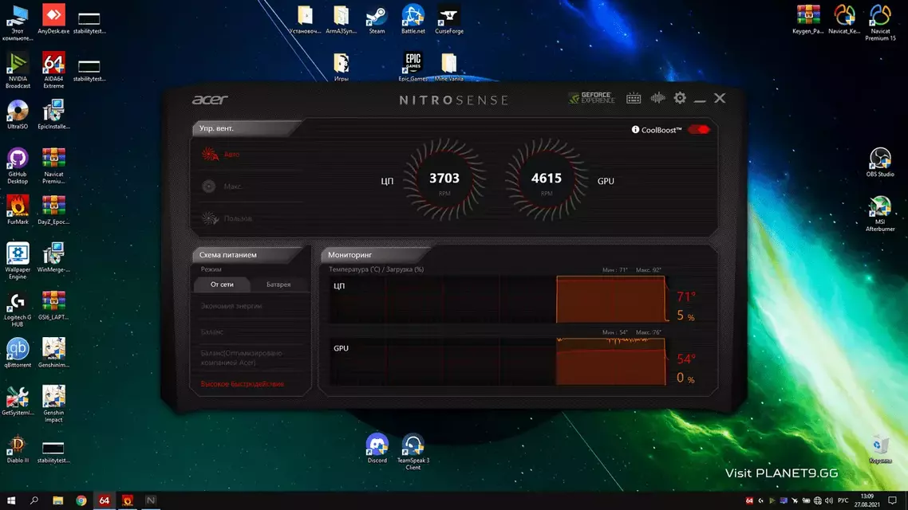Select the Этот компьютер desktop icon
Screen dimensions: 908x510
point(18,23)
